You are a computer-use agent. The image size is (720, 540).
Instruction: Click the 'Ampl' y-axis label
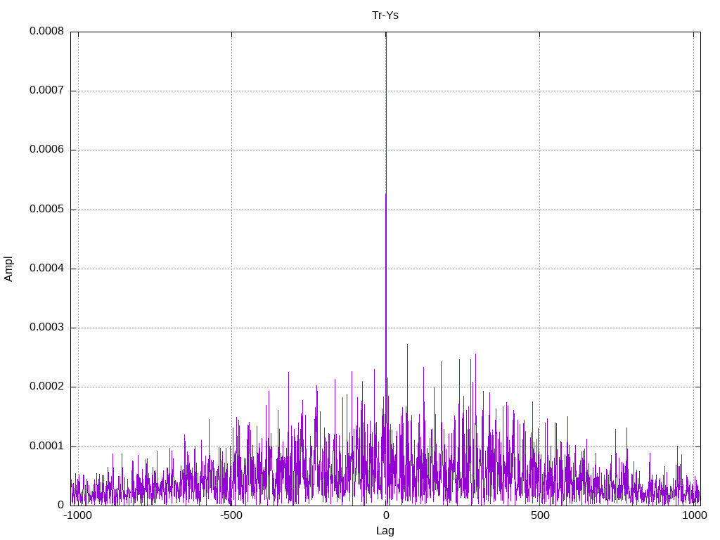click(8, 269)
